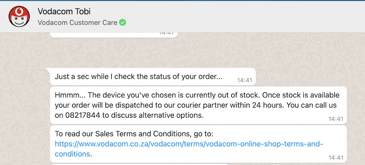Click the timestamp on "Just a sec" message

245,80
